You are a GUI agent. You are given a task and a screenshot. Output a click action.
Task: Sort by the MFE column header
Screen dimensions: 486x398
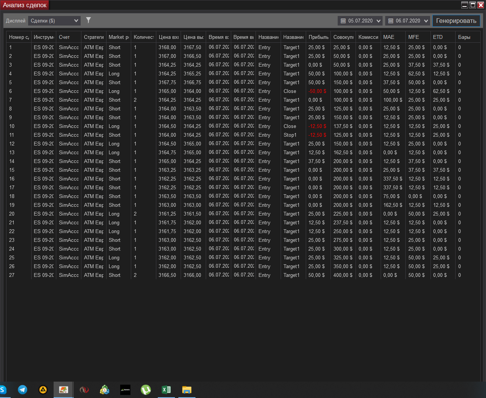point(418,37)
